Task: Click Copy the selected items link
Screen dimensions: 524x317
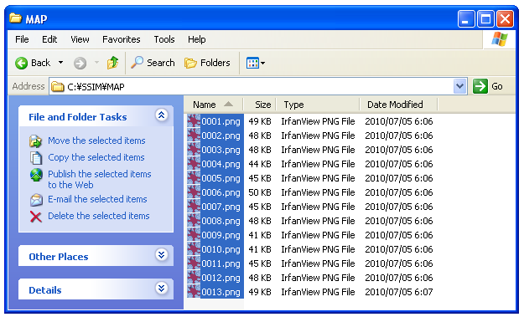Action: coord(96,157)
